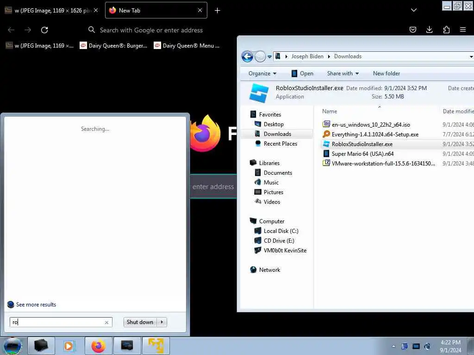The height and width of the screenshot is (355, 474).
Task: Open Network in navigation pane
Action: (269, 269)
